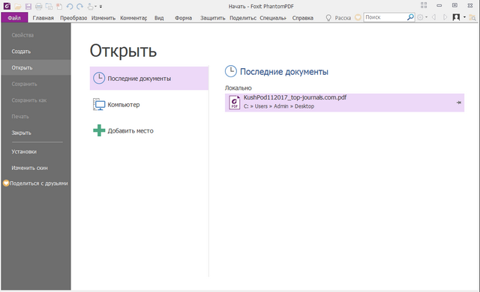Switch to the Справка ribbon tab

303,18
